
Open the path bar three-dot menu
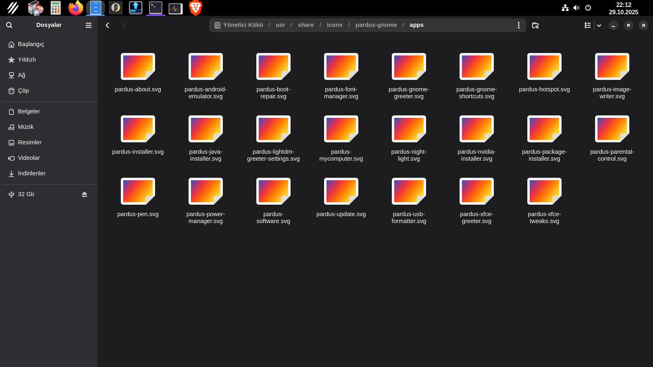tap(518, 25)
